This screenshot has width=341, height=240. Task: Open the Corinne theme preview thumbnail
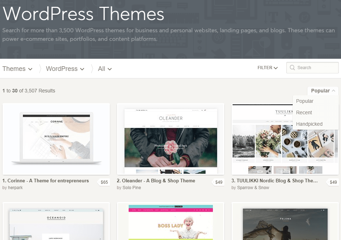coord(56,139)
